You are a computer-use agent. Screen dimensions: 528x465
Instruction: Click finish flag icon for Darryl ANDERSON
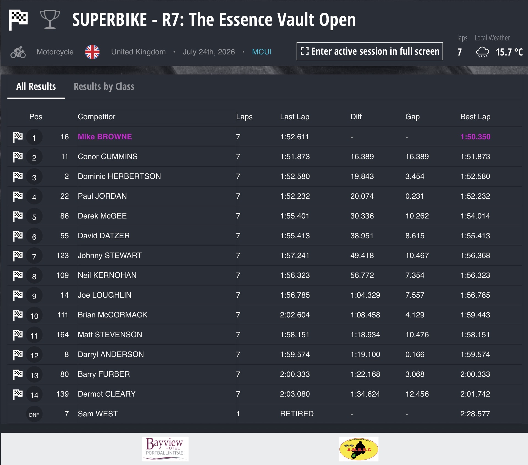pos(18,355)
